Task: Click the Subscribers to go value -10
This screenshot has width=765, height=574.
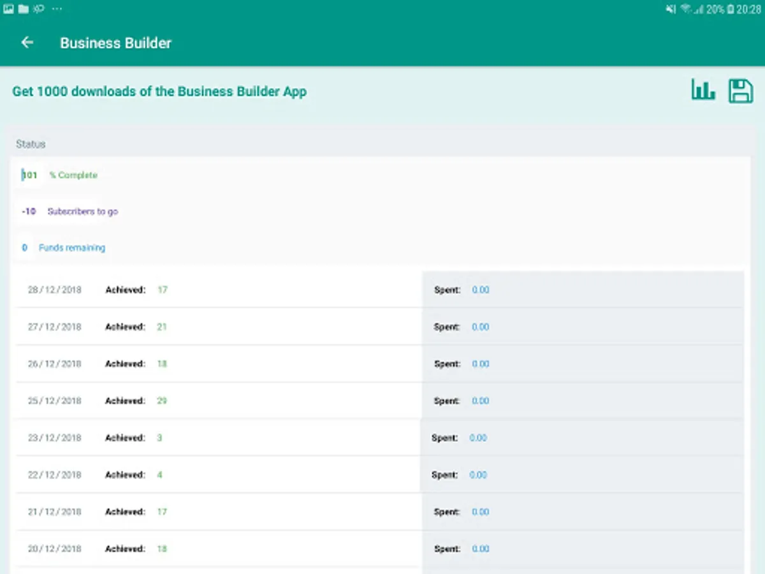Action: [x=29, y=212]
